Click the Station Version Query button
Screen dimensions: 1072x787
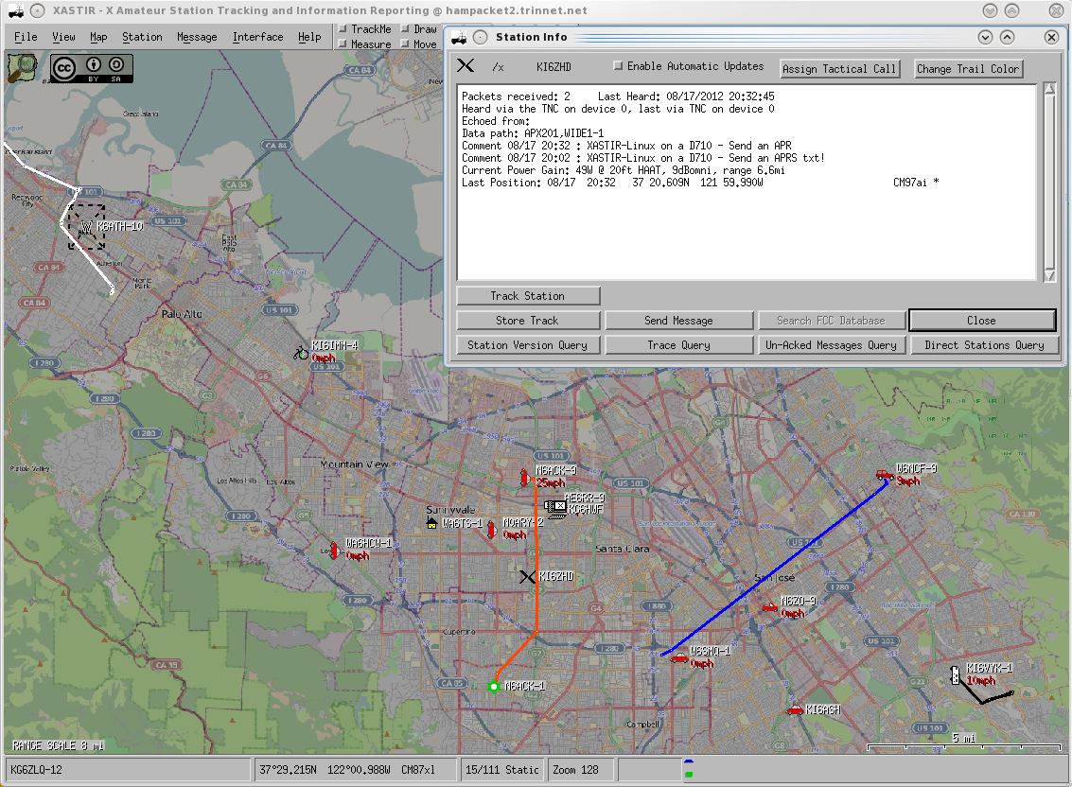(528, 344)
